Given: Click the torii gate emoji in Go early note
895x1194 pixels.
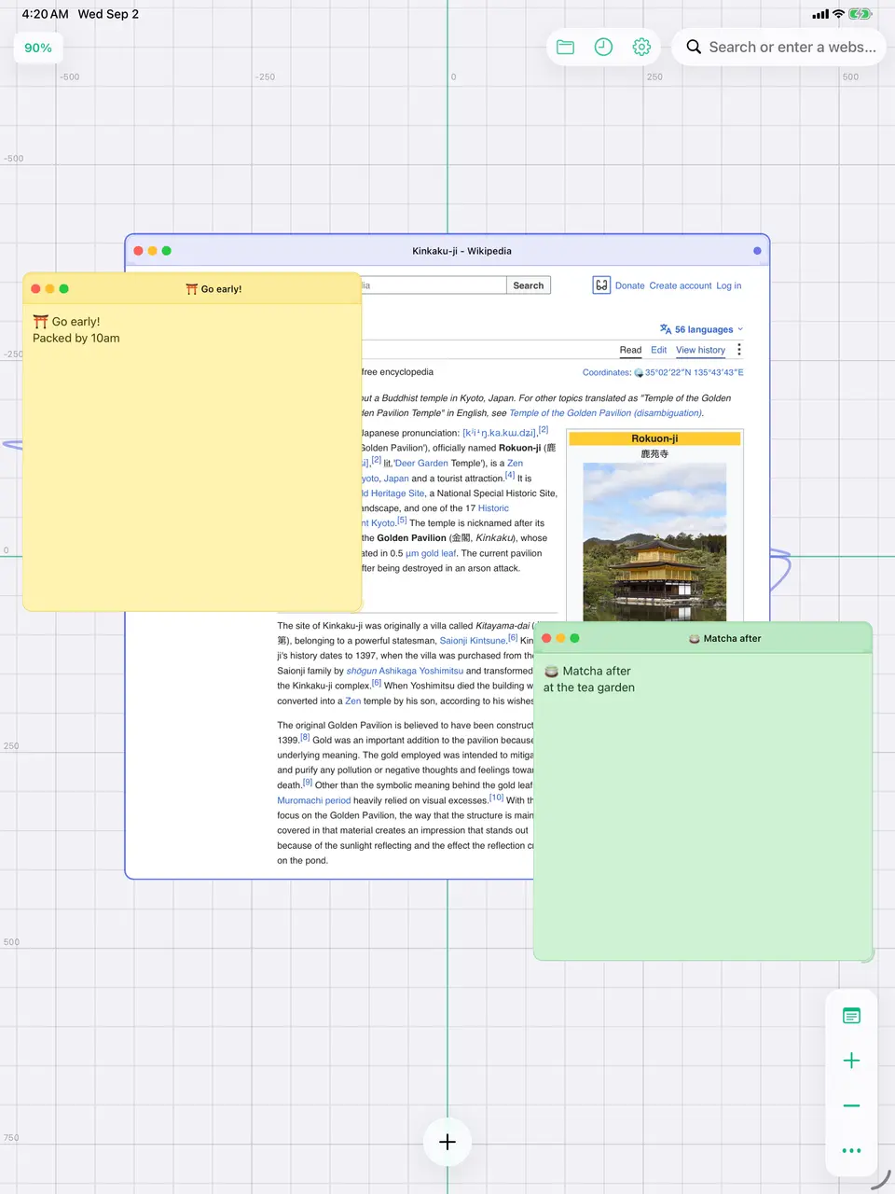Looking at the screenshot, I should click(41, 322).
